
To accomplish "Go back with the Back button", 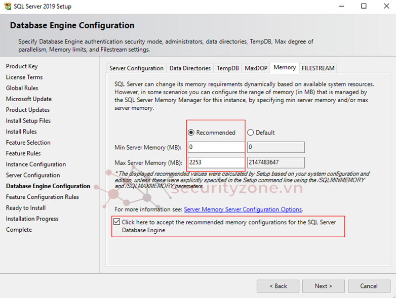I will pos(278,286).
